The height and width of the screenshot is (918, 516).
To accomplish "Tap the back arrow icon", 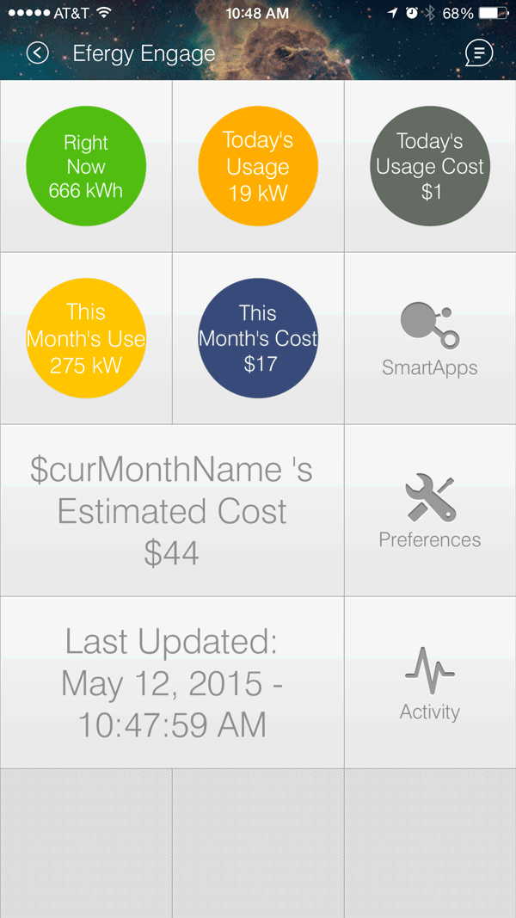I will click(37, 53).
